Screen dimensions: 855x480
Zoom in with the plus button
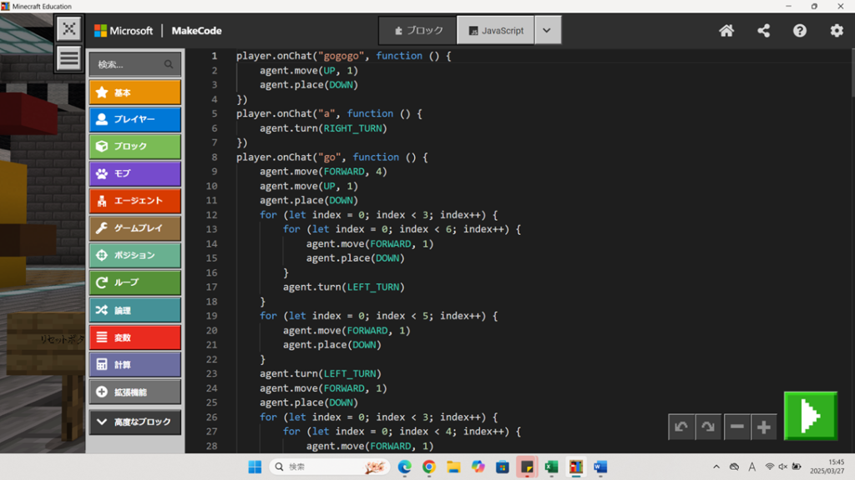(763, 427)
